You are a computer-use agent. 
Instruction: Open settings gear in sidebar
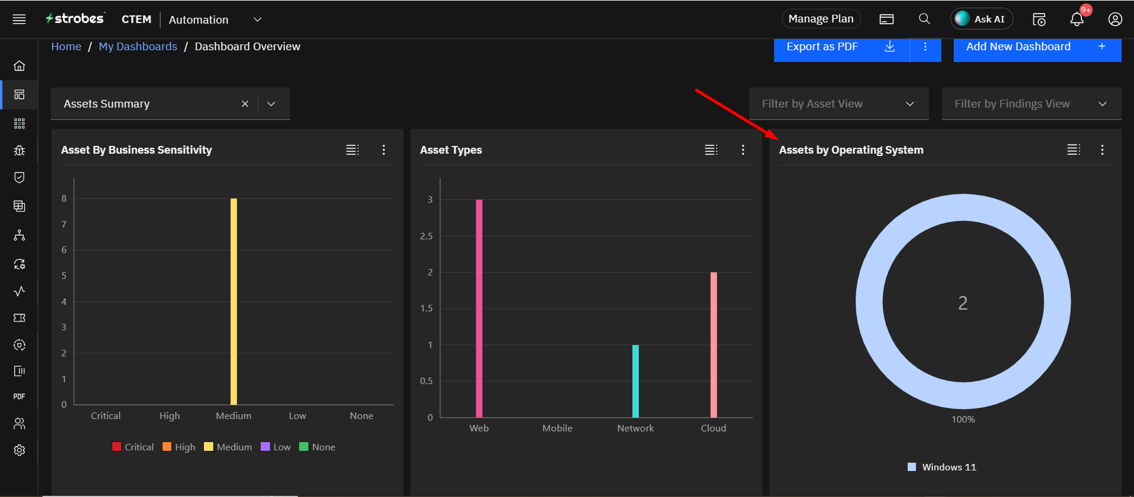pyautogui.click(x=20, y=450)
